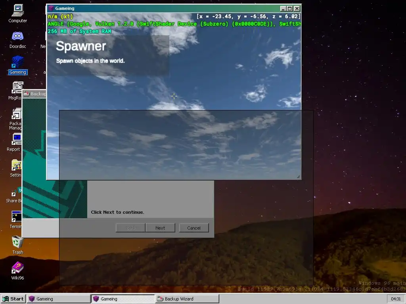The image size is (406, 304).
Task: Open the Computer desktop icon
Action: pyautogui.click(x=17, y=13)
